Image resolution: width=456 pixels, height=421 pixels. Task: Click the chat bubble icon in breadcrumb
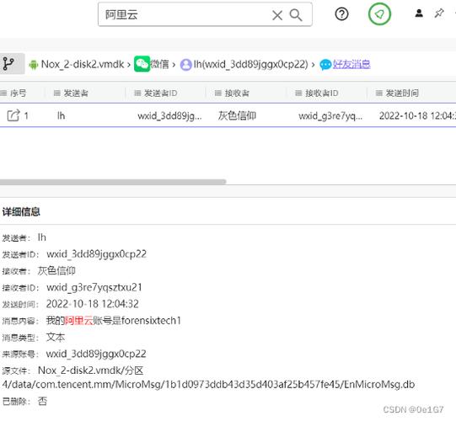[325, 65]
